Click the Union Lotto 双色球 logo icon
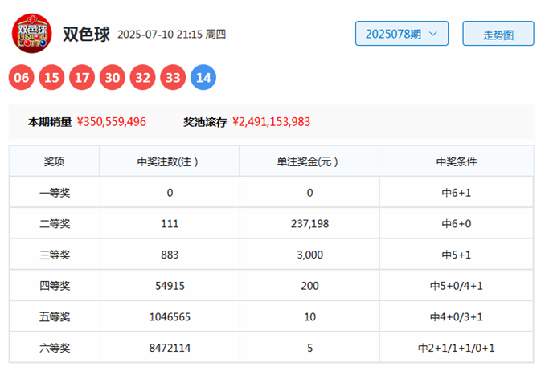The height and width of the screenshot is (371, 545). pos(31,34)
